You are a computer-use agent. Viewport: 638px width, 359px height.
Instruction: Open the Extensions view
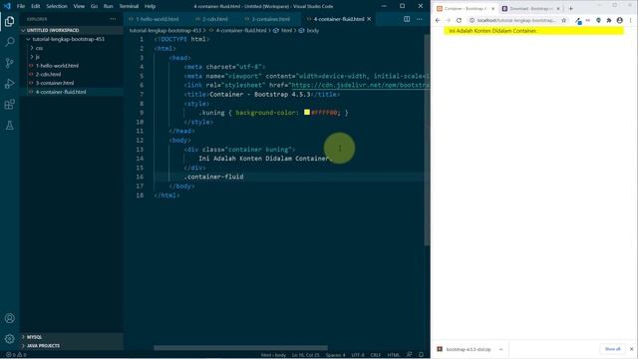coord(9,104)
